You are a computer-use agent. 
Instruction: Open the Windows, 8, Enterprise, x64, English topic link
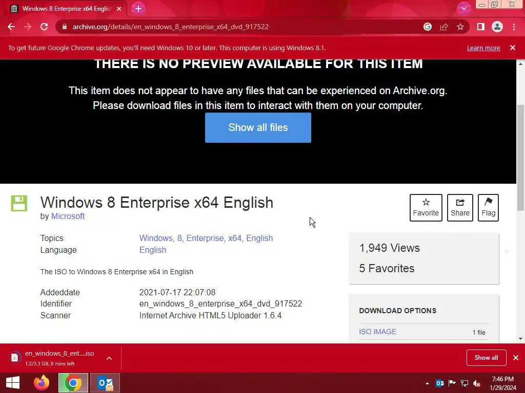click(x=206, y=238)
